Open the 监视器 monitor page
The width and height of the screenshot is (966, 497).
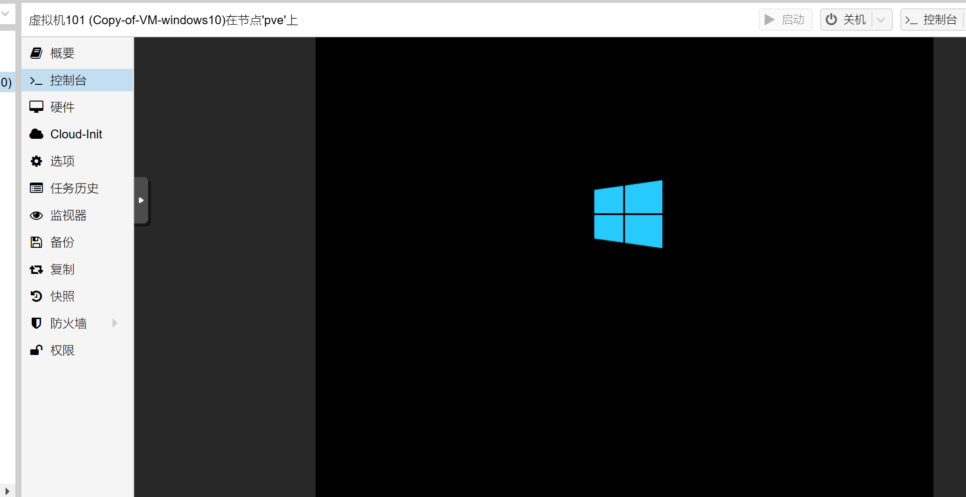coord(77,215)
